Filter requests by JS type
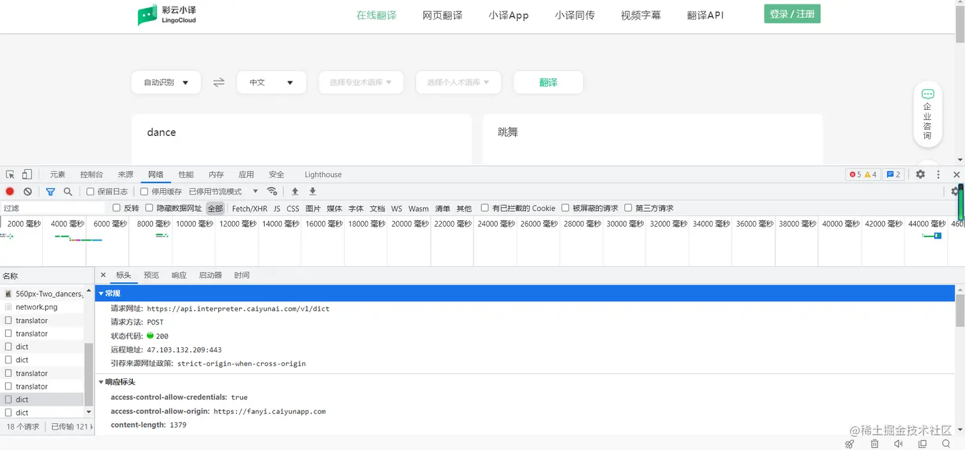The height and width of the screenshot is (450, 965). [x=277, y=209]
